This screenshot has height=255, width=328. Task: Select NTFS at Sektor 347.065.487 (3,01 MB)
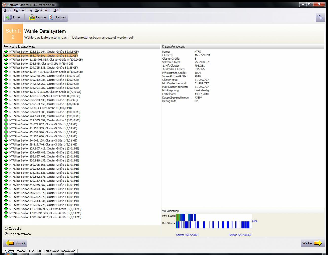pos(42,185)
